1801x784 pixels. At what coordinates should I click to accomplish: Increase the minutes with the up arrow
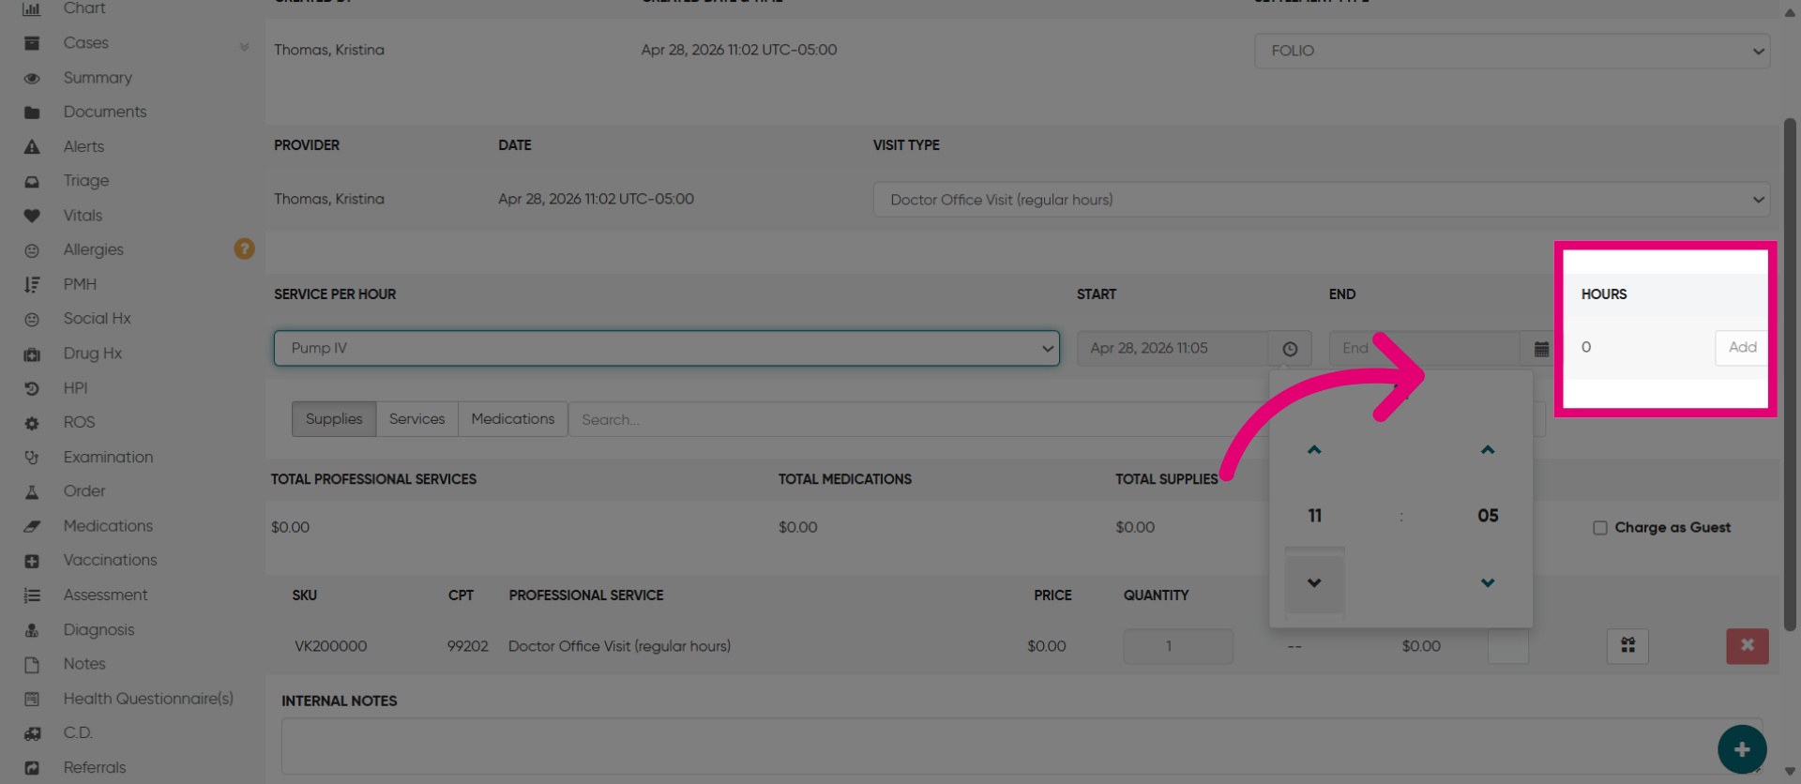pyautogui.click(x=1488, y=450)
